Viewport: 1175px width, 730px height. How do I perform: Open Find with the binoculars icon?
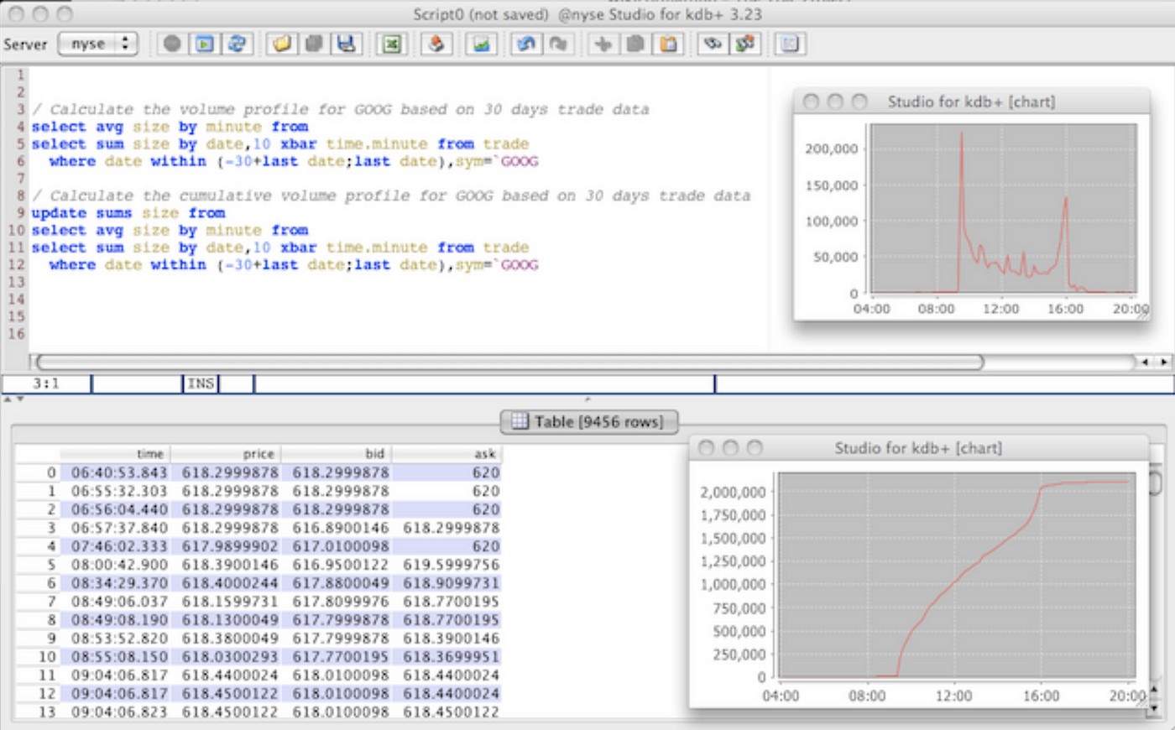713,44
